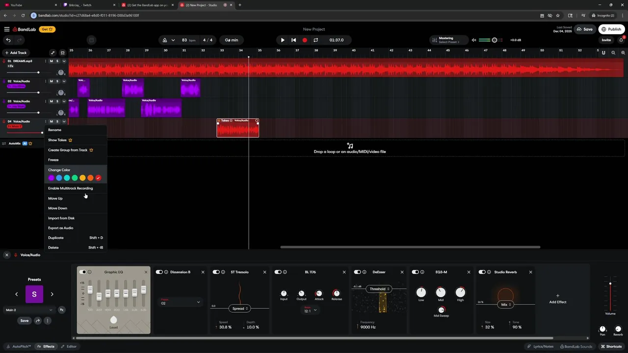Open options dots for 01 DREAMS.mp3 track
The height and width of the screenshot is (353, 628).
click(46, 61)
